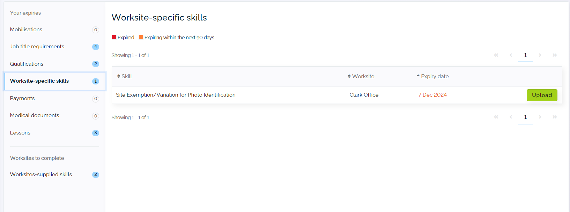Click next page arrow below the table

[x=540, y=117]
